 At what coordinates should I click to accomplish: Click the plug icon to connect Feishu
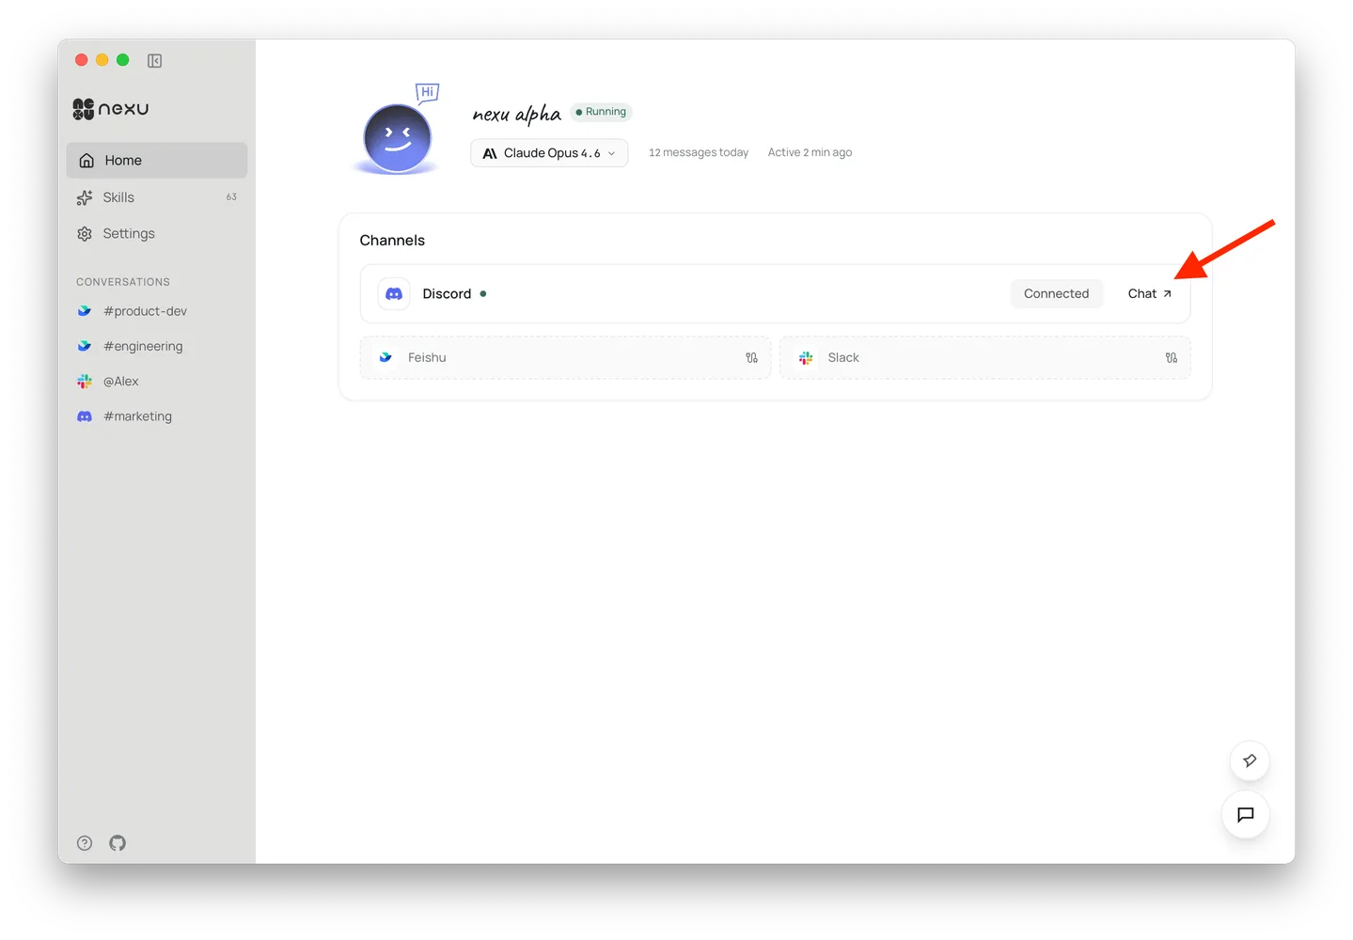751,357
